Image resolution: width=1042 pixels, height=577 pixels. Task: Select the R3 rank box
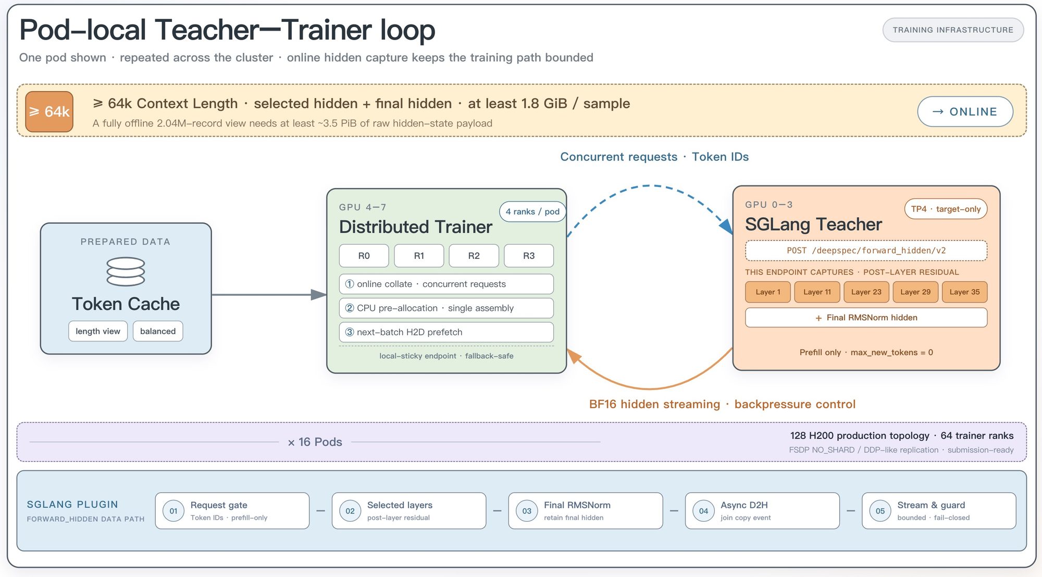click(529, 256)
